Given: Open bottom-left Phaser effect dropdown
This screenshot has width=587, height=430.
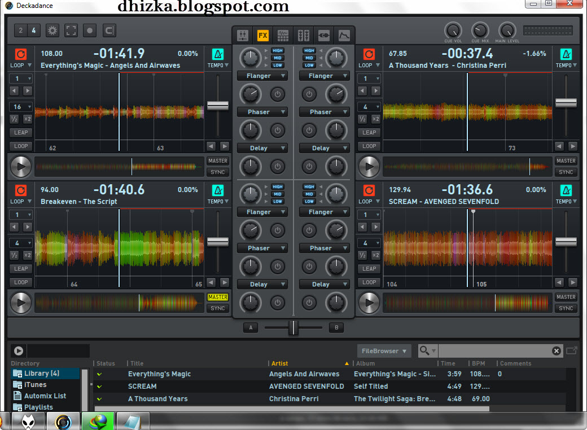Looking at the screenshot, I should pos(262,248).
